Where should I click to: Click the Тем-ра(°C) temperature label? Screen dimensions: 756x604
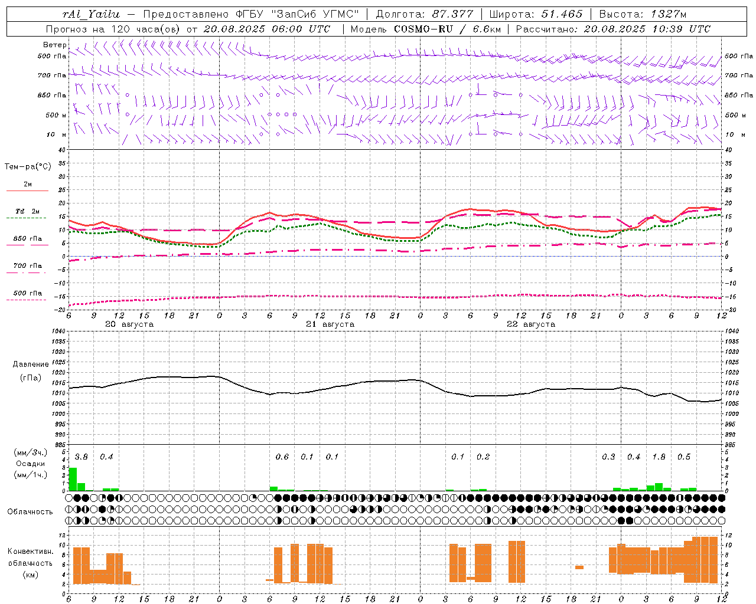point(28,167)
